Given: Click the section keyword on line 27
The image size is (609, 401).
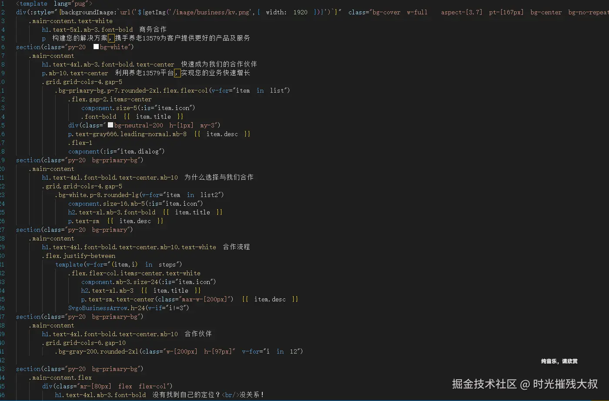Looking at the screenshot, I should pos(28,229).
